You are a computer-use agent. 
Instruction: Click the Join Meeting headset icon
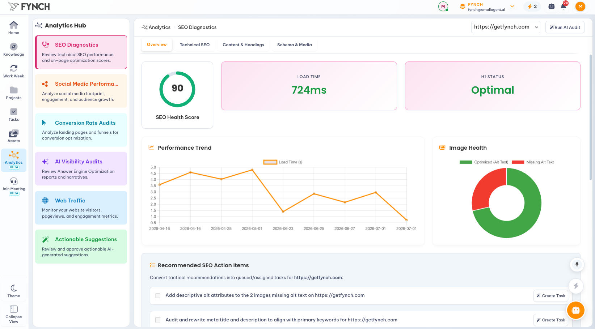(14, 181)
